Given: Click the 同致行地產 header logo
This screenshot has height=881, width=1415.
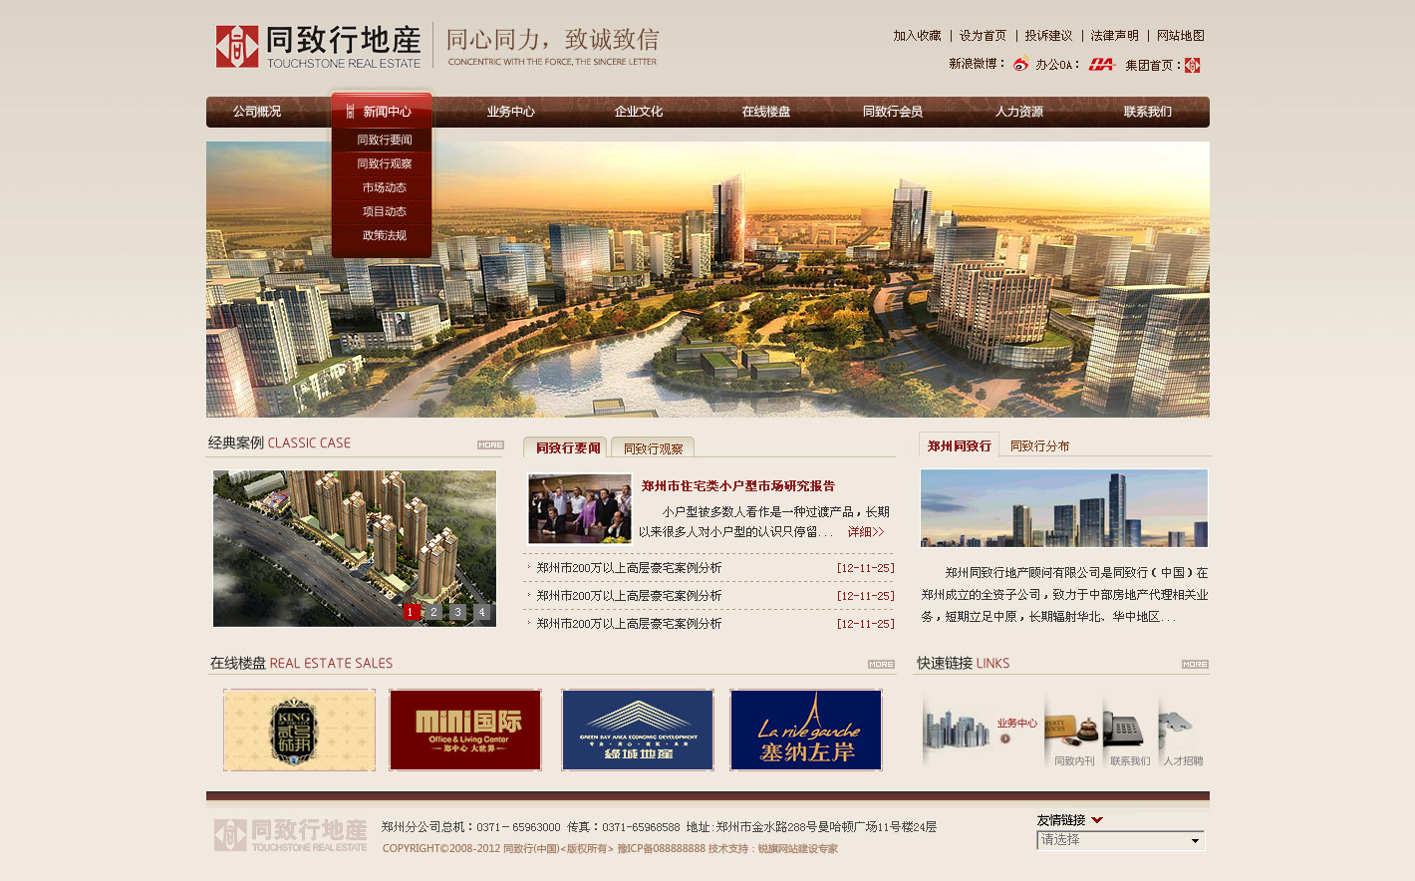Looking at the screenshot, I should pos(319,46).
